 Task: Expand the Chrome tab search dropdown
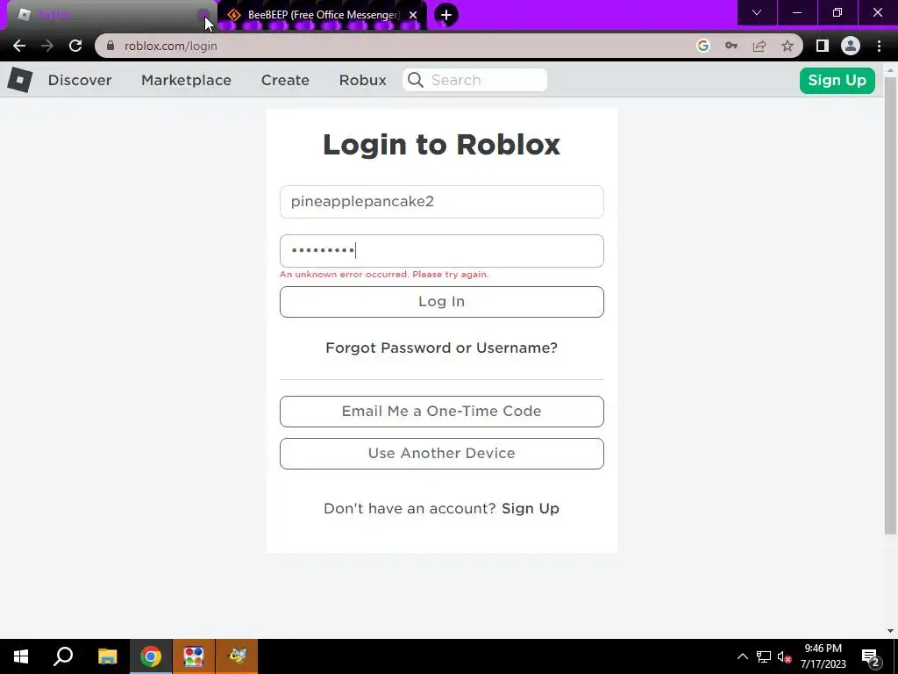coord(757,12)
